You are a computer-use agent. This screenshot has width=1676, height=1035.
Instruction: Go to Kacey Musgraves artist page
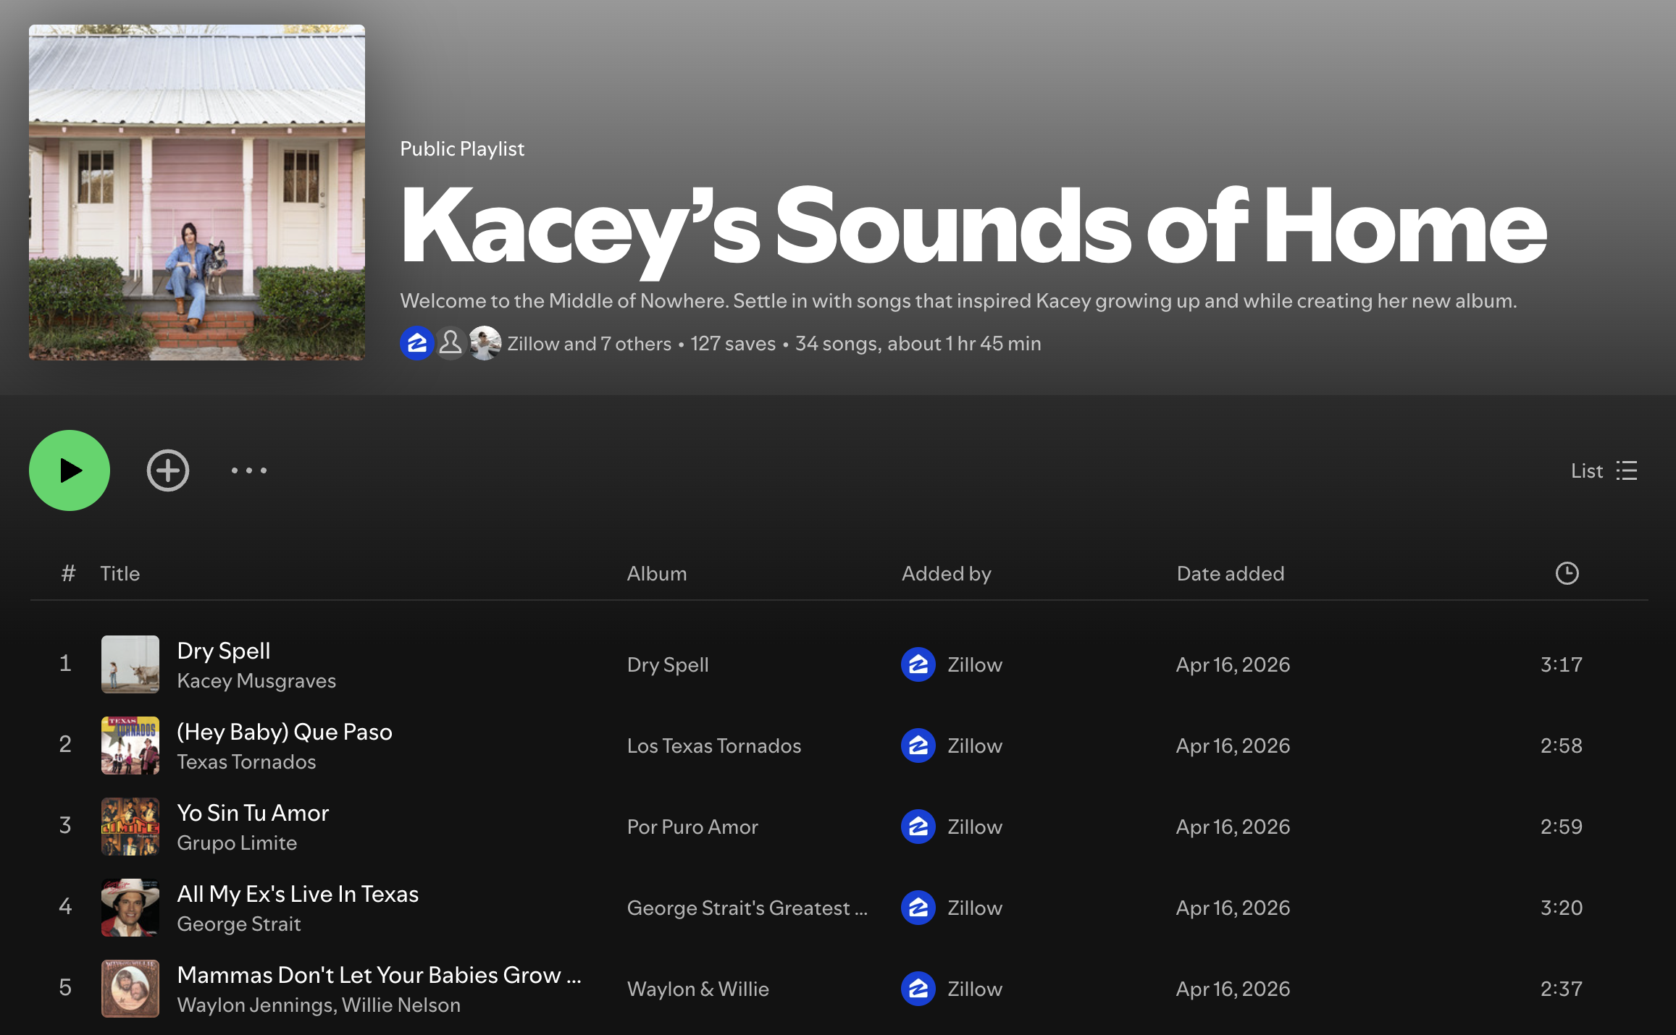pos(256,681)
